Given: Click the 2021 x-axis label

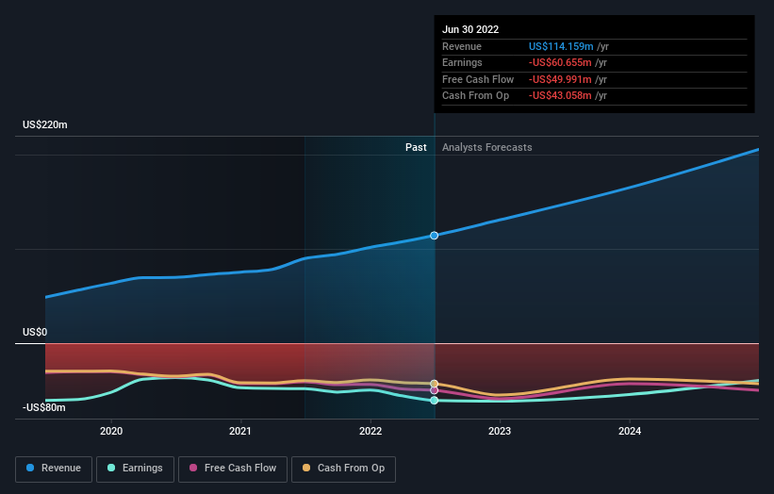Looking at the screenshot, I should click(x=239, y=432).
